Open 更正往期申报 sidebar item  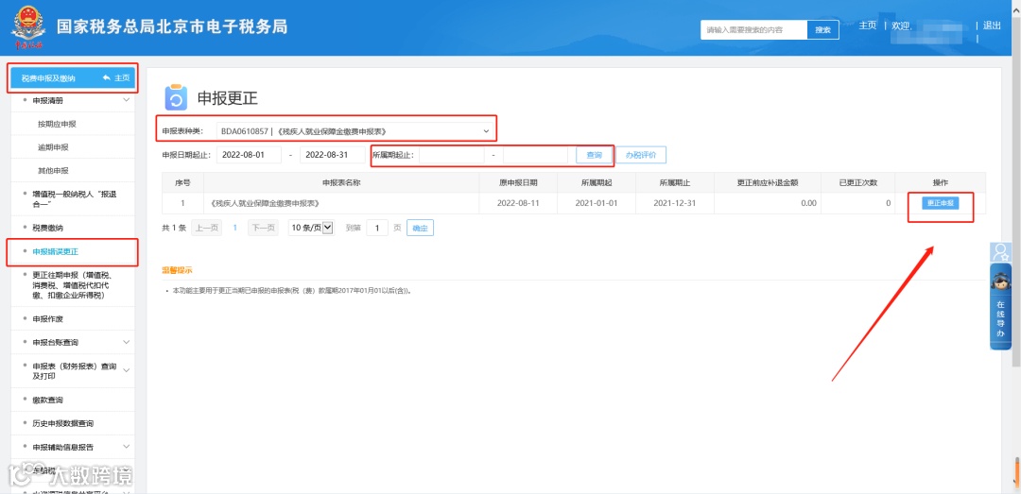pos(72,285)
